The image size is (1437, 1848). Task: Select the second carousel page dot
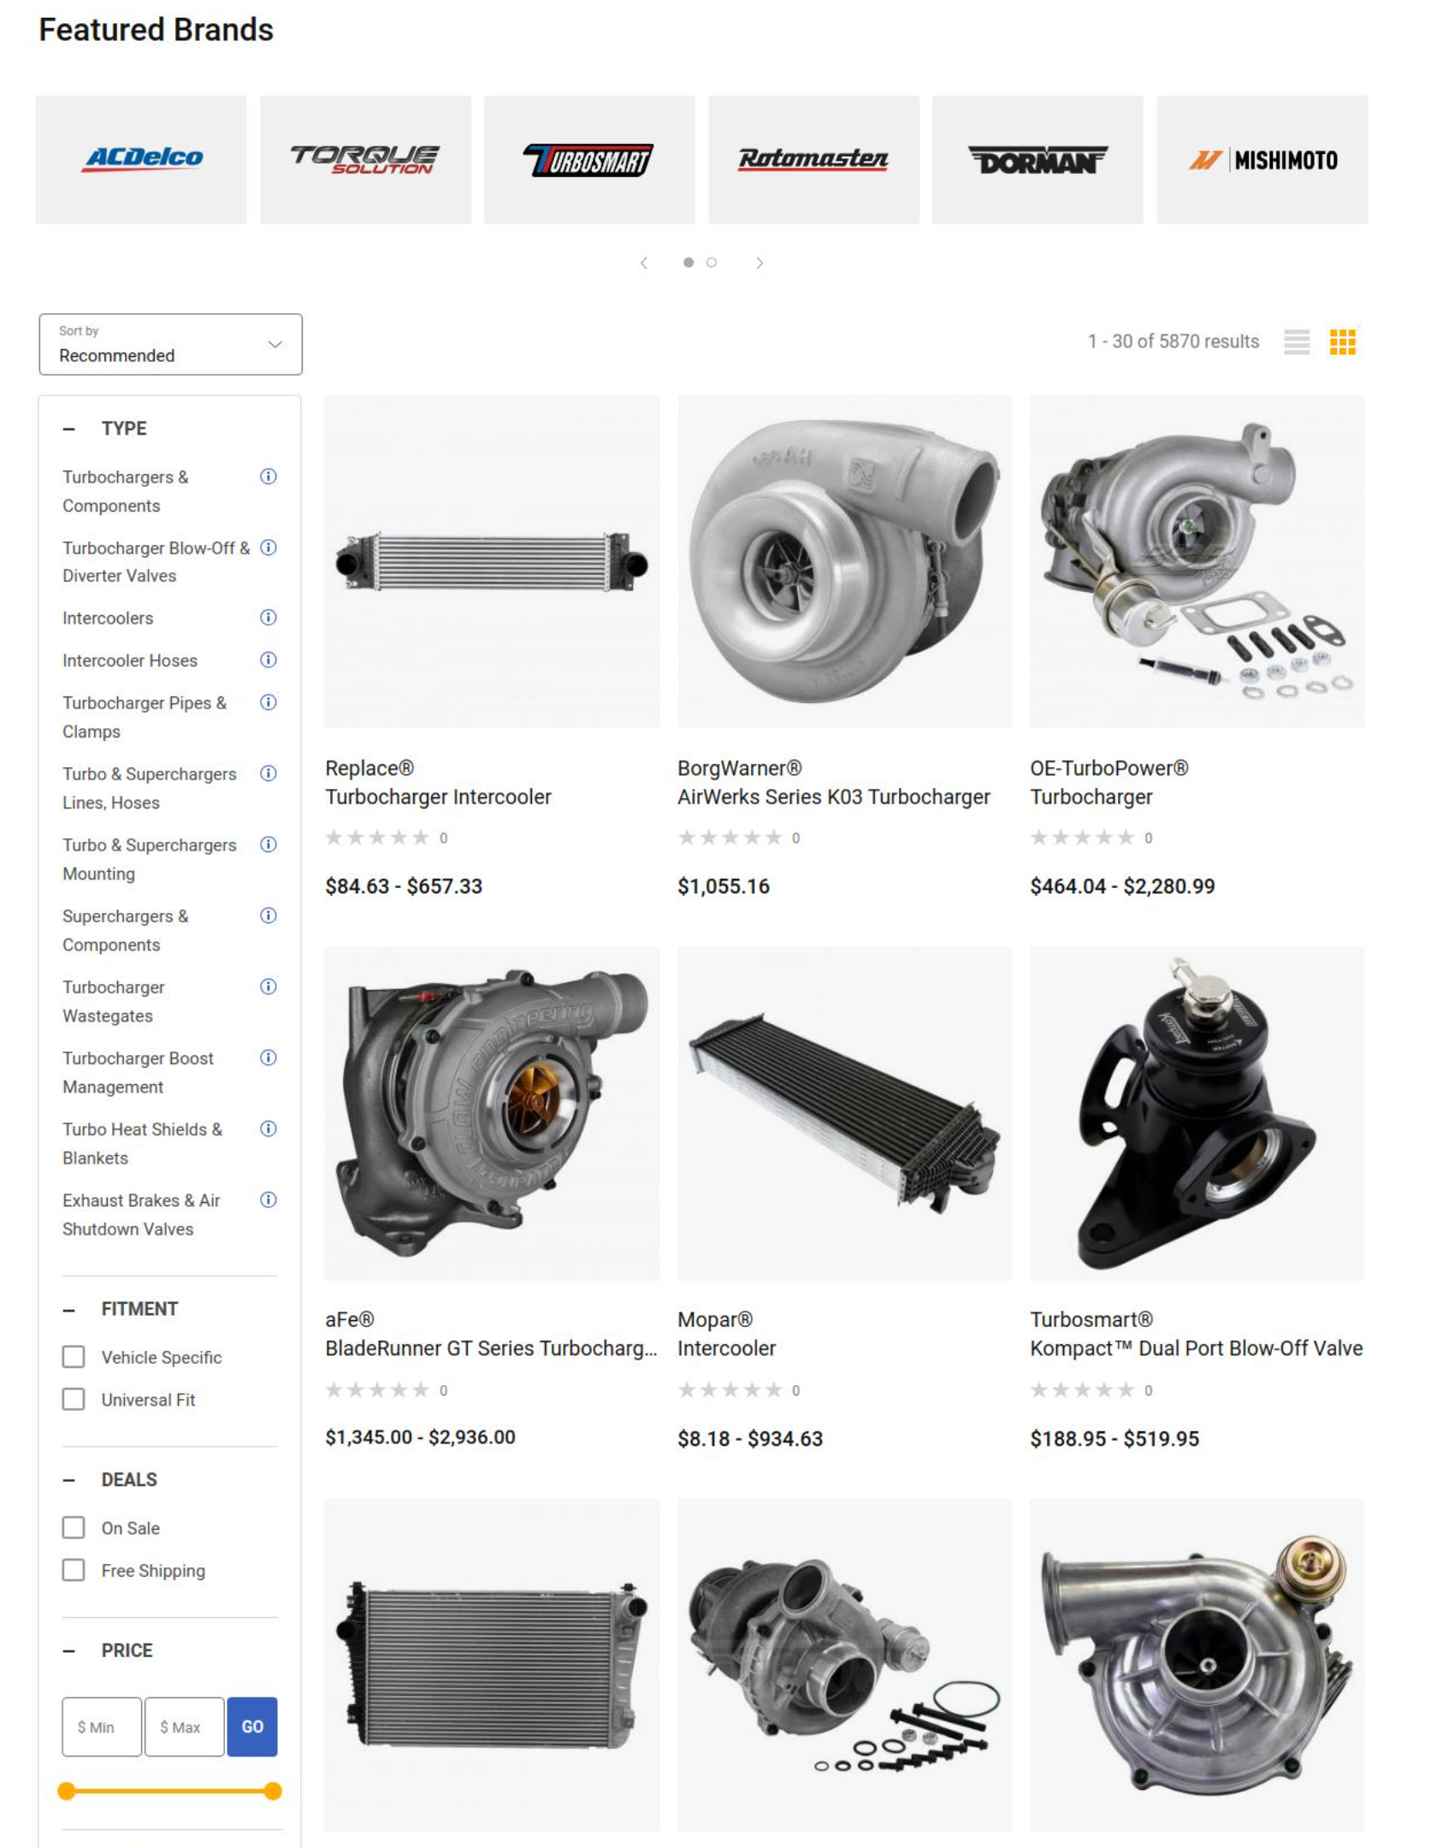point(712,263)
